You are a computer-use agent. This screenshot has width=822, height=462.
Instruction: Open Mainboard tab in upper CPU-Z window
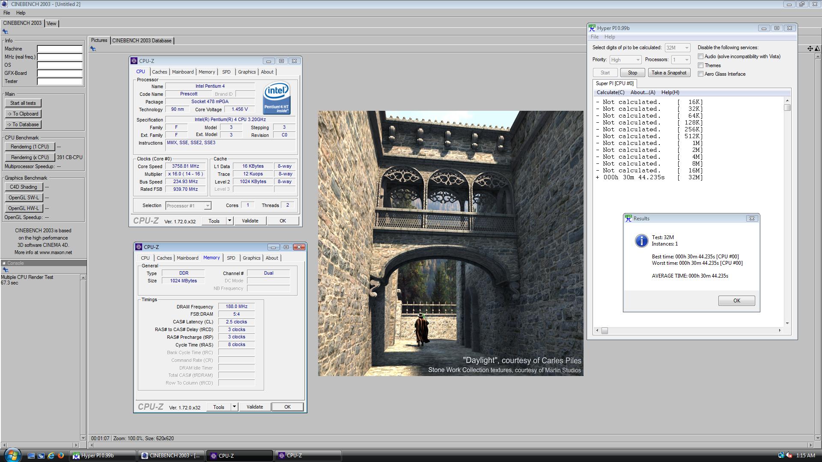[x=183, y=72]
